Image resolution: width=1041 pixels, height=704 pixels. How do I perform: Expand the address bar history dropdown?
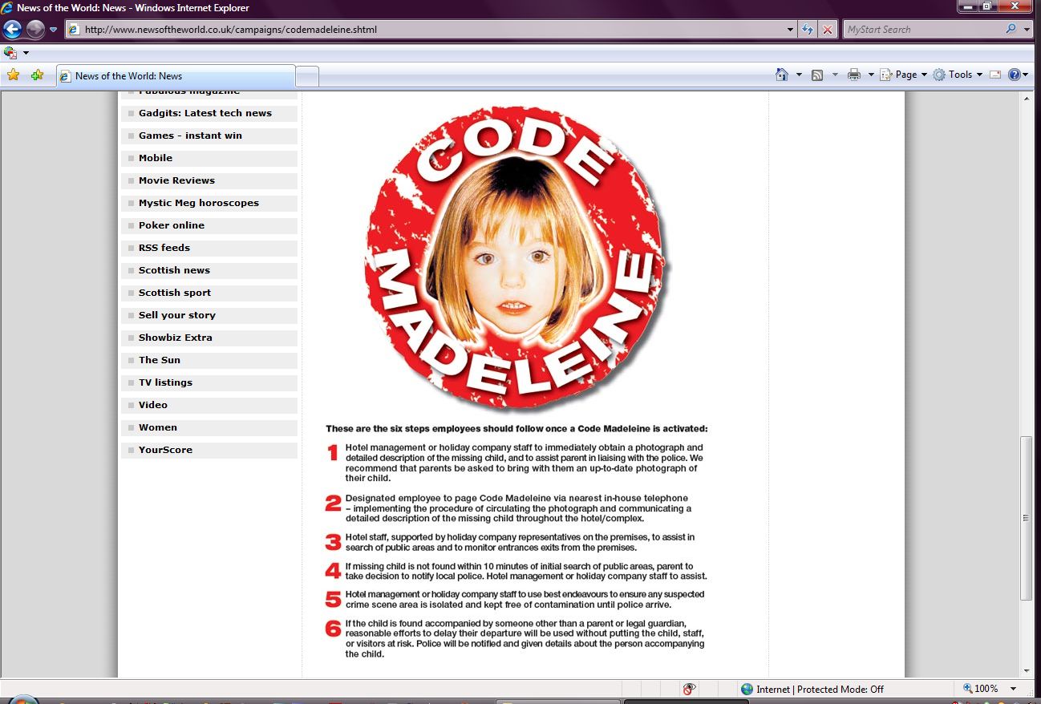click(791, 30)
